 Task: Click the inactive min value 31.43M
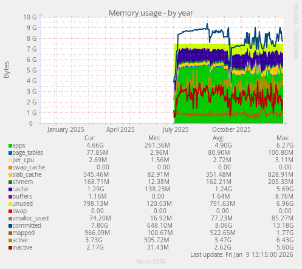(x=158, y=247)
